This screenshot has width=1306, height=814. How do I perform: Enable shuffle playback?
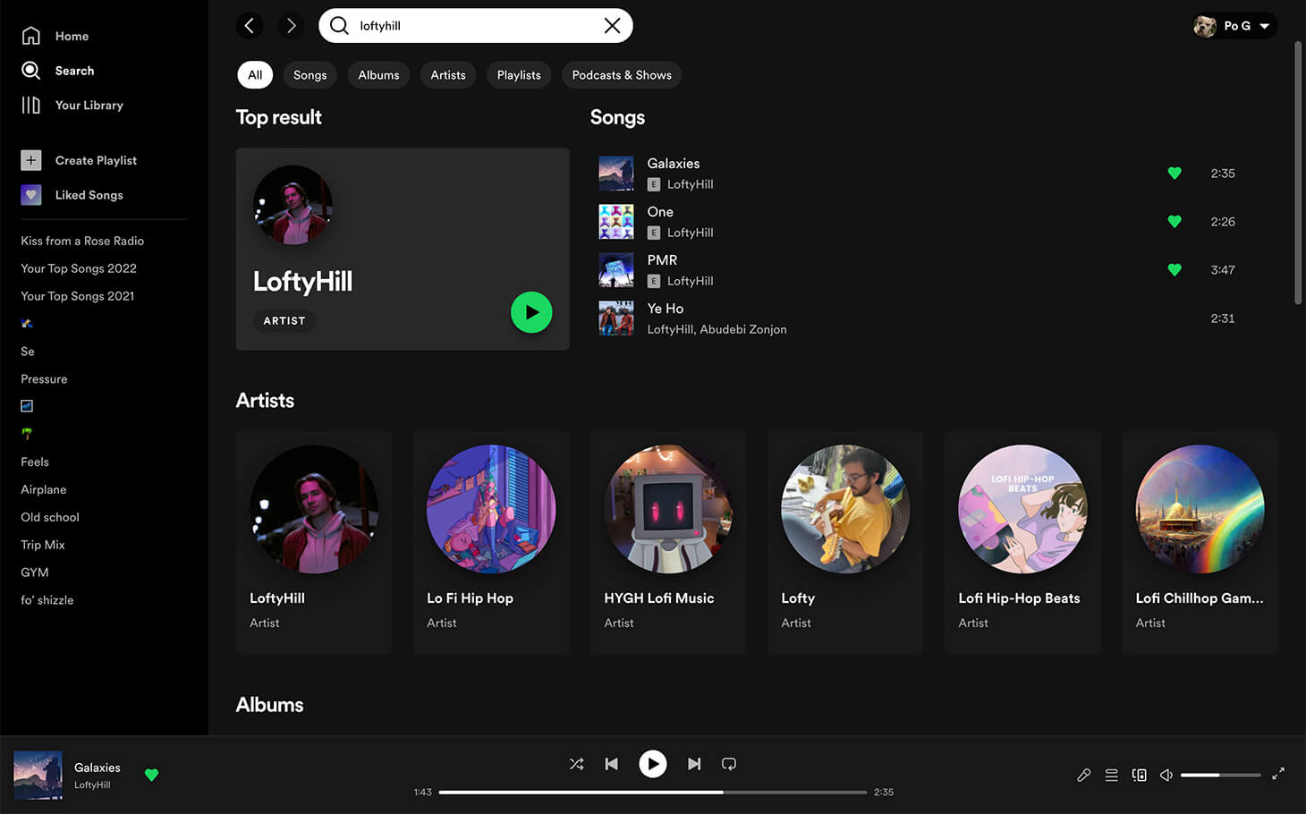tap(576, 764)
